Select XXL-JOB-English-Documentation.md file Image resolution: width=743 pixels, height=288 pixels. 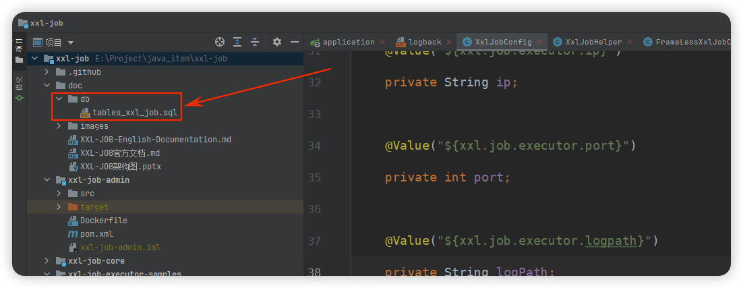(156, 140)
